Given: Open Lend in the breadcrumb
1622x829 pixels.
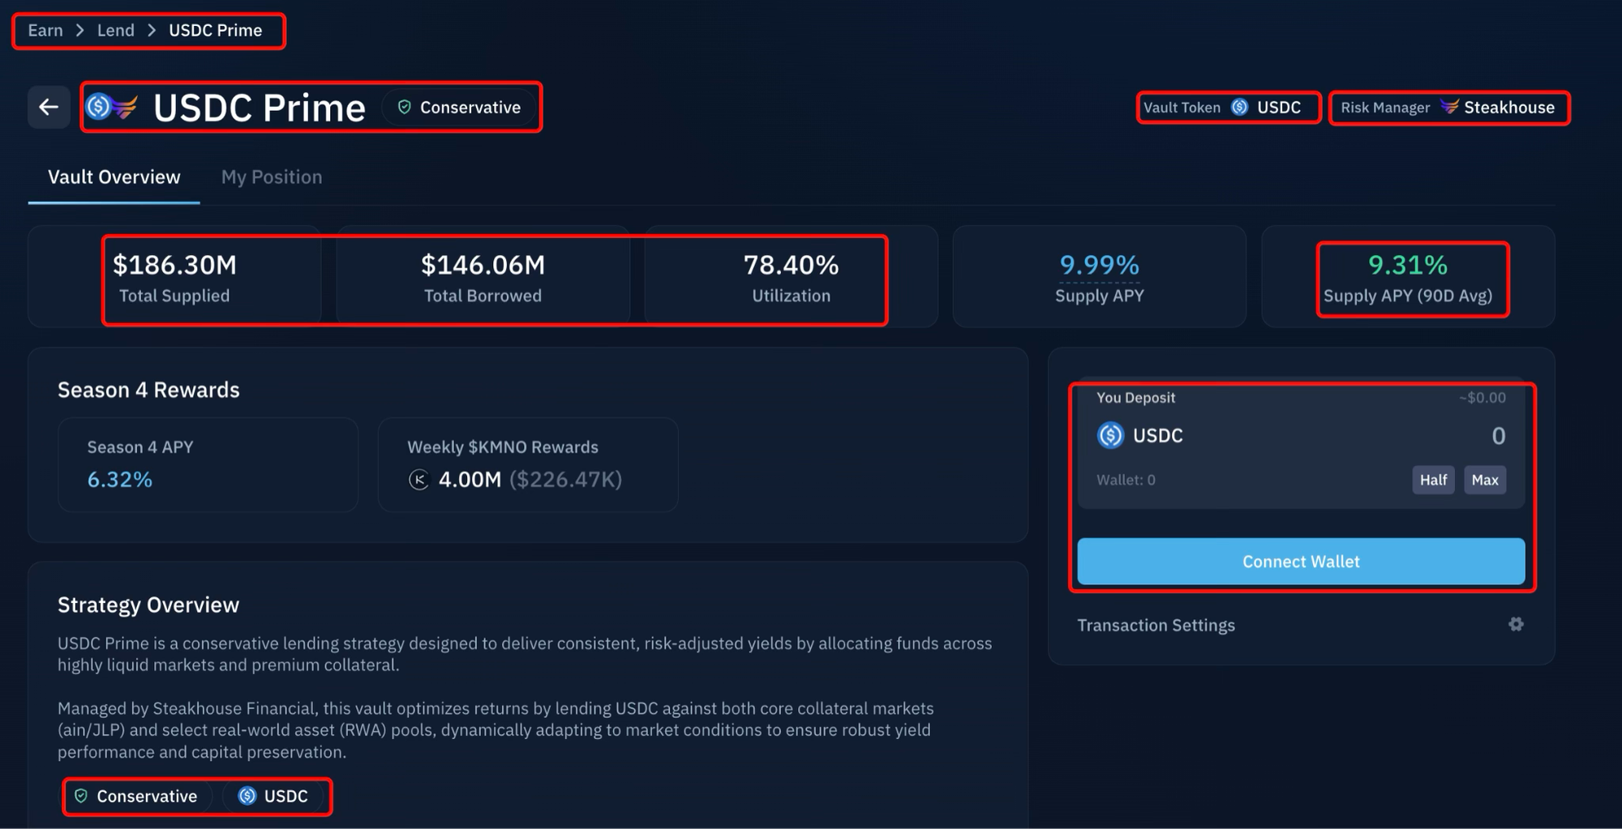Looking at the screenshot, I should click(116, 31).
